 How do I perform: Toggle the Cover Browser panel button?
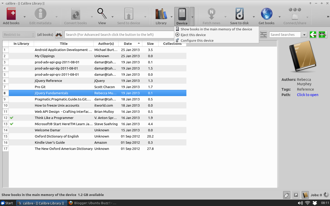point(296,195)
